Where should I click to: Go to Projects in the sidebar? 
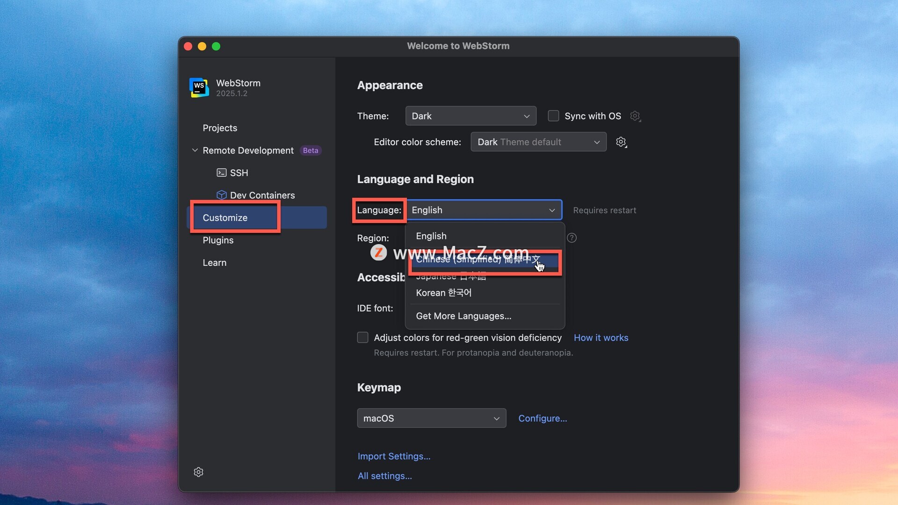click(220, 128)
